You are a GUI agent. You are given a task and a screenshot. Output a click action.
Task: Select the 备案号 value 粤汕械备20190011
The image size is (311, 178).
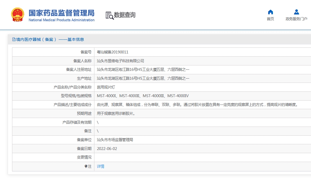click(x=112, y=52)
